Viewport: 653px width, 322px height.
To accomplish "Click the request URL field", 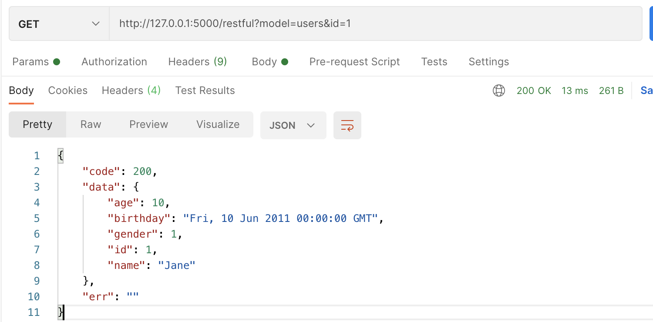I will tap(374, 23).
